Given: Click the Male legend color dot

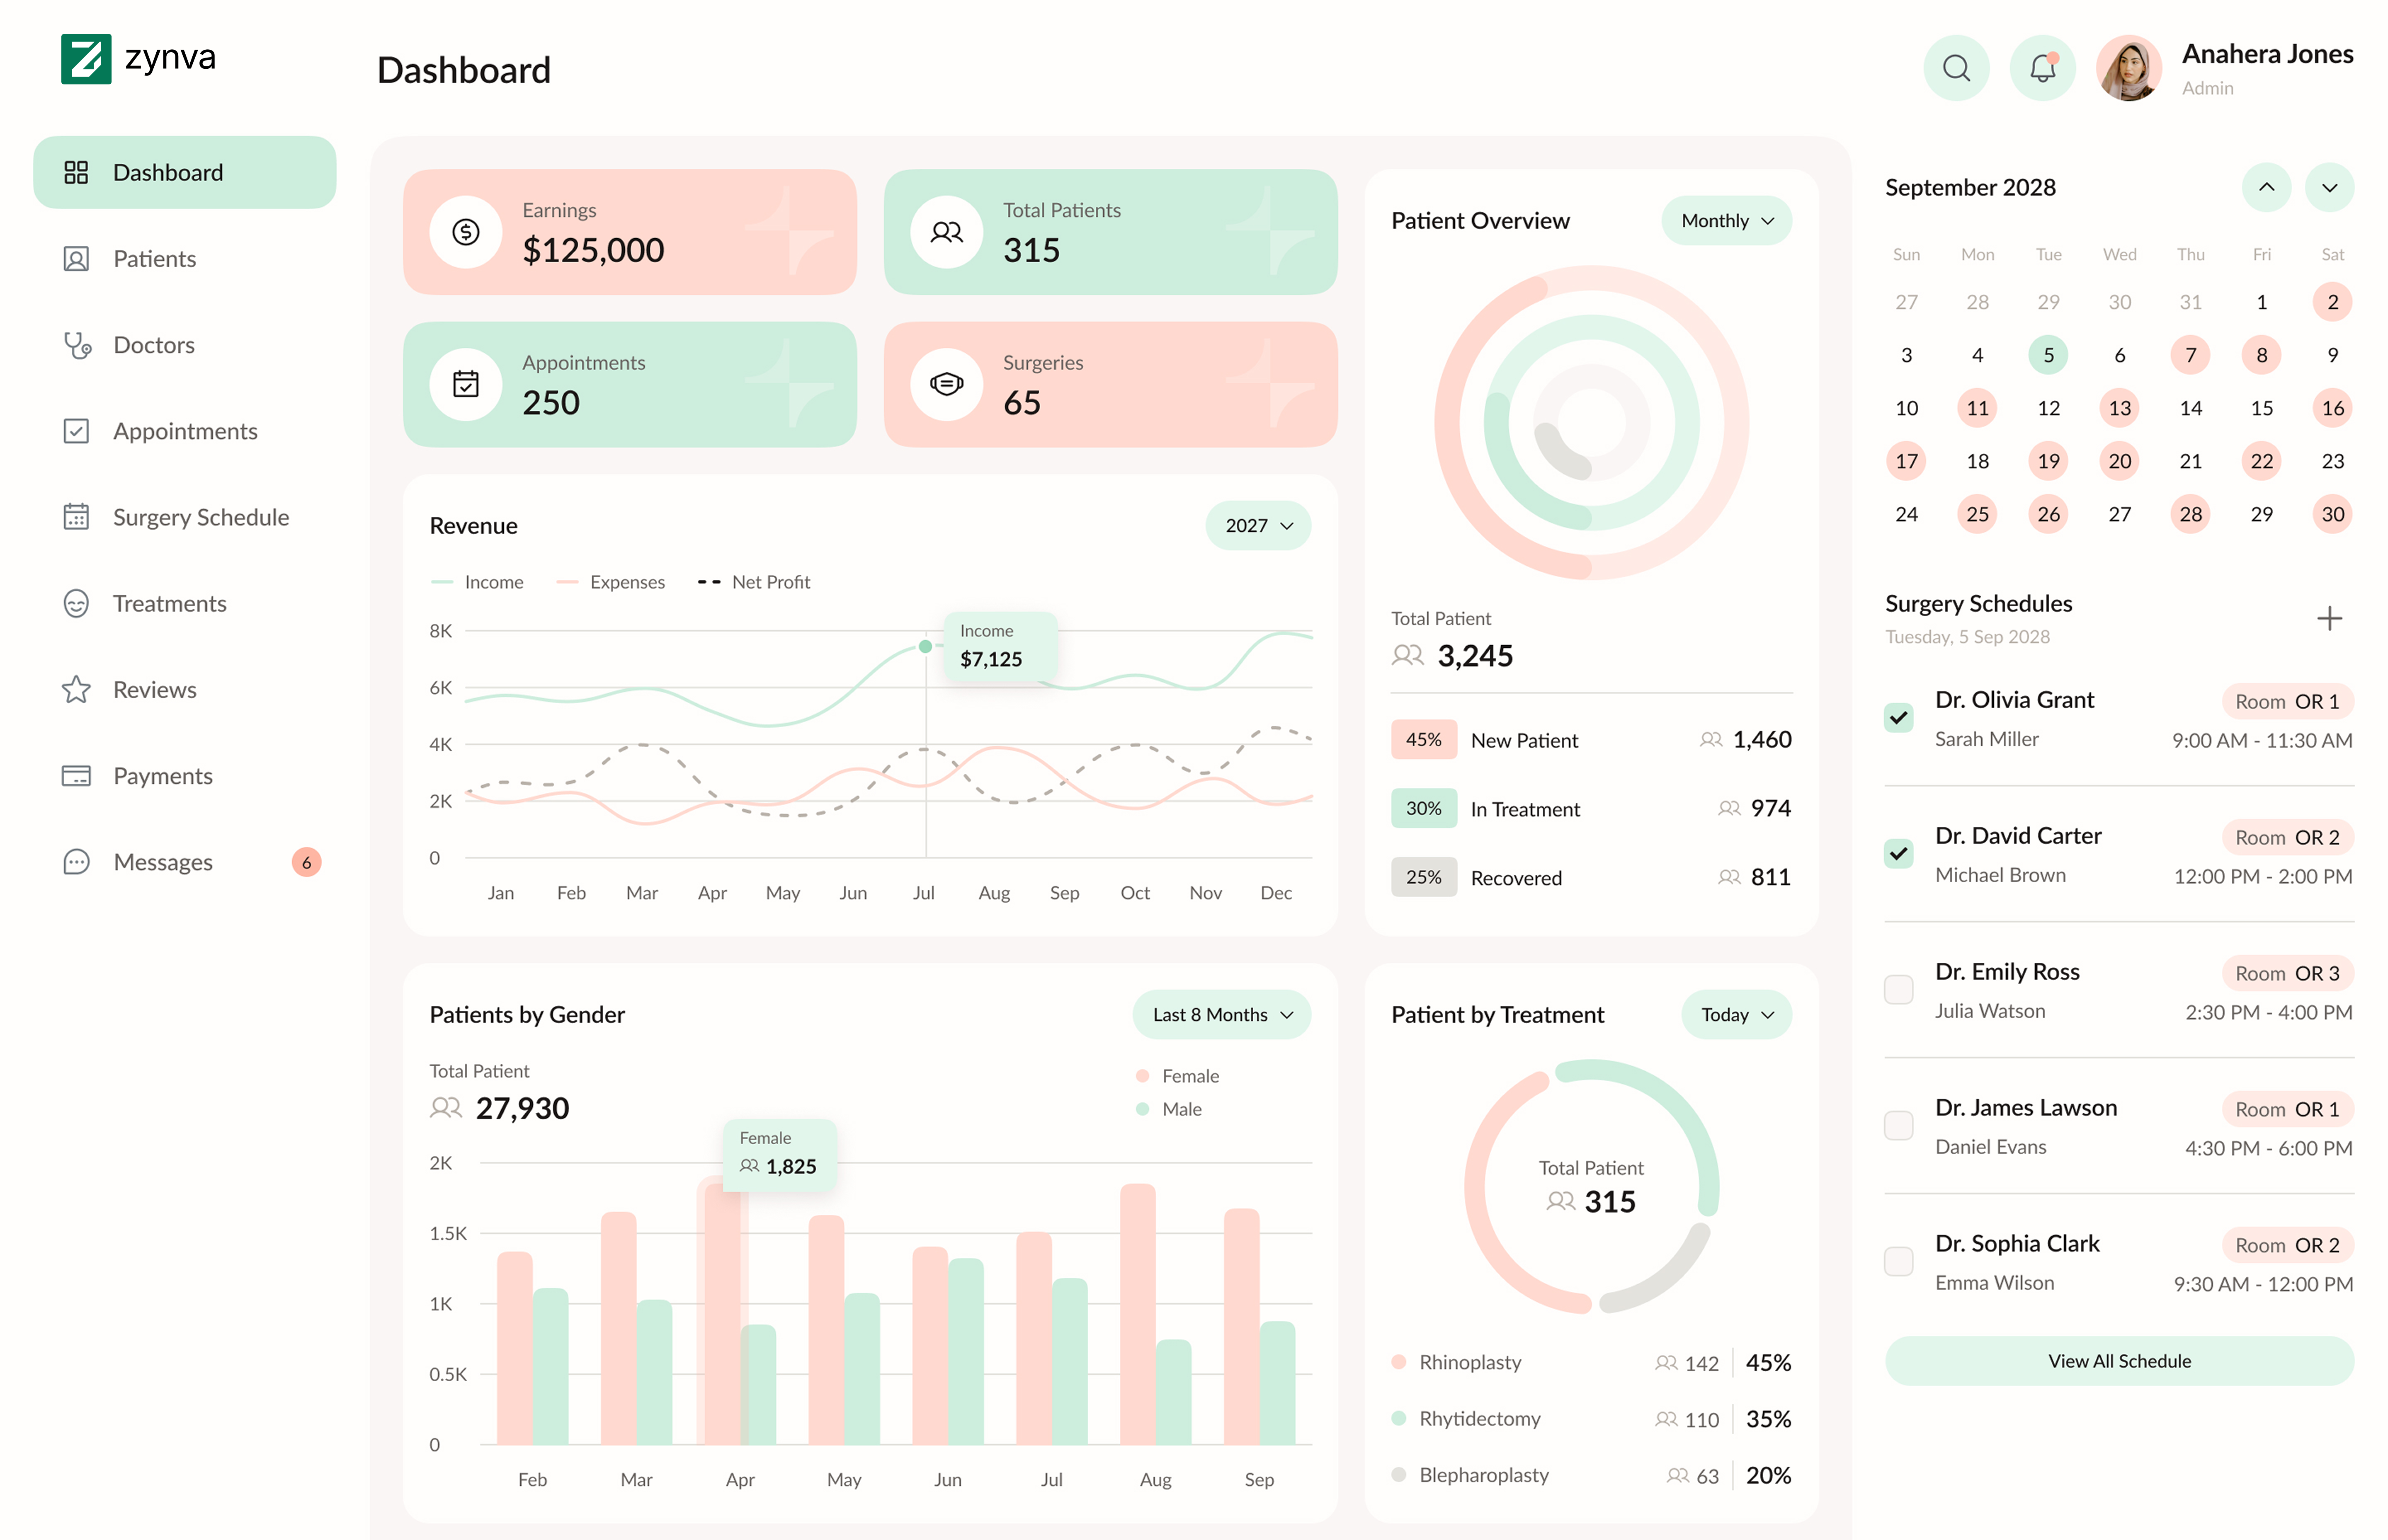Looking at the screenshot, I should 1143,1109.
